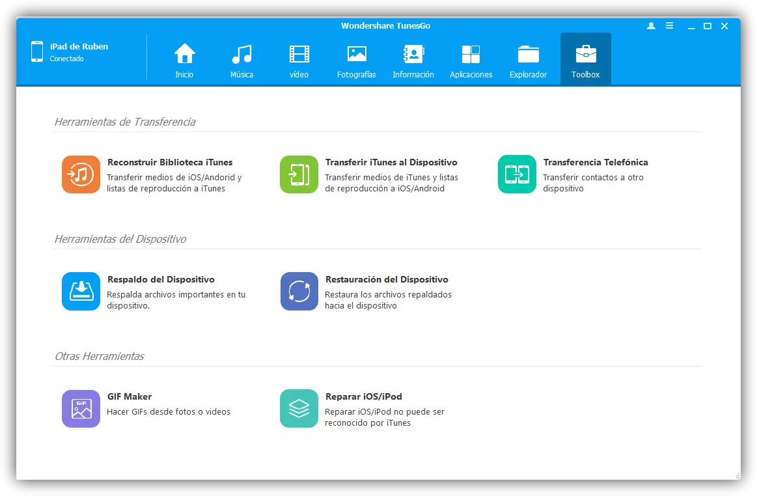Open Transferir iTunes al Dispositivo title
Viewport: 757px width, 496px height.
point(391,162)
